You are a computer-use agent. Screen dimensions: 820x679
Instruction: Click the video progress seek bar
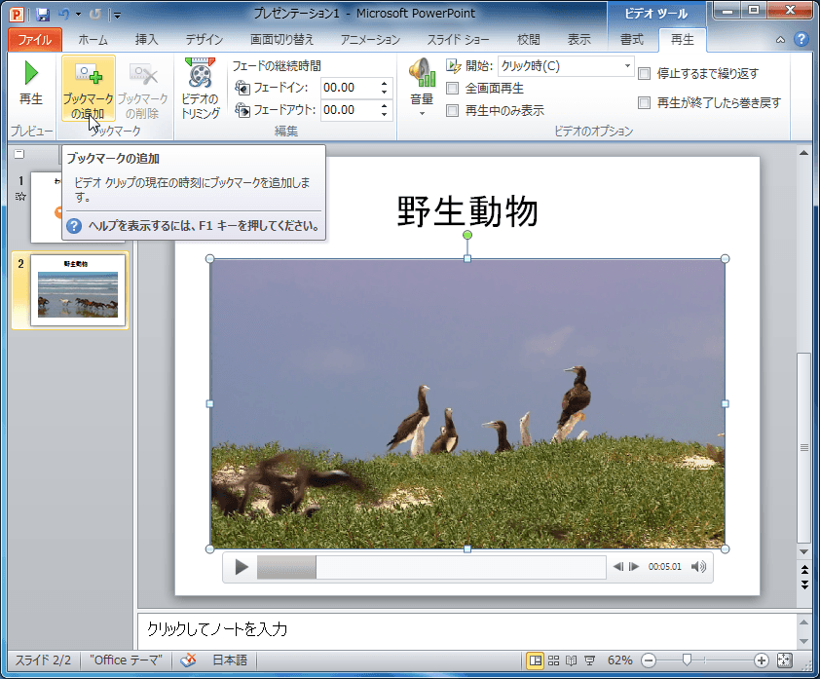coord(431,567)
